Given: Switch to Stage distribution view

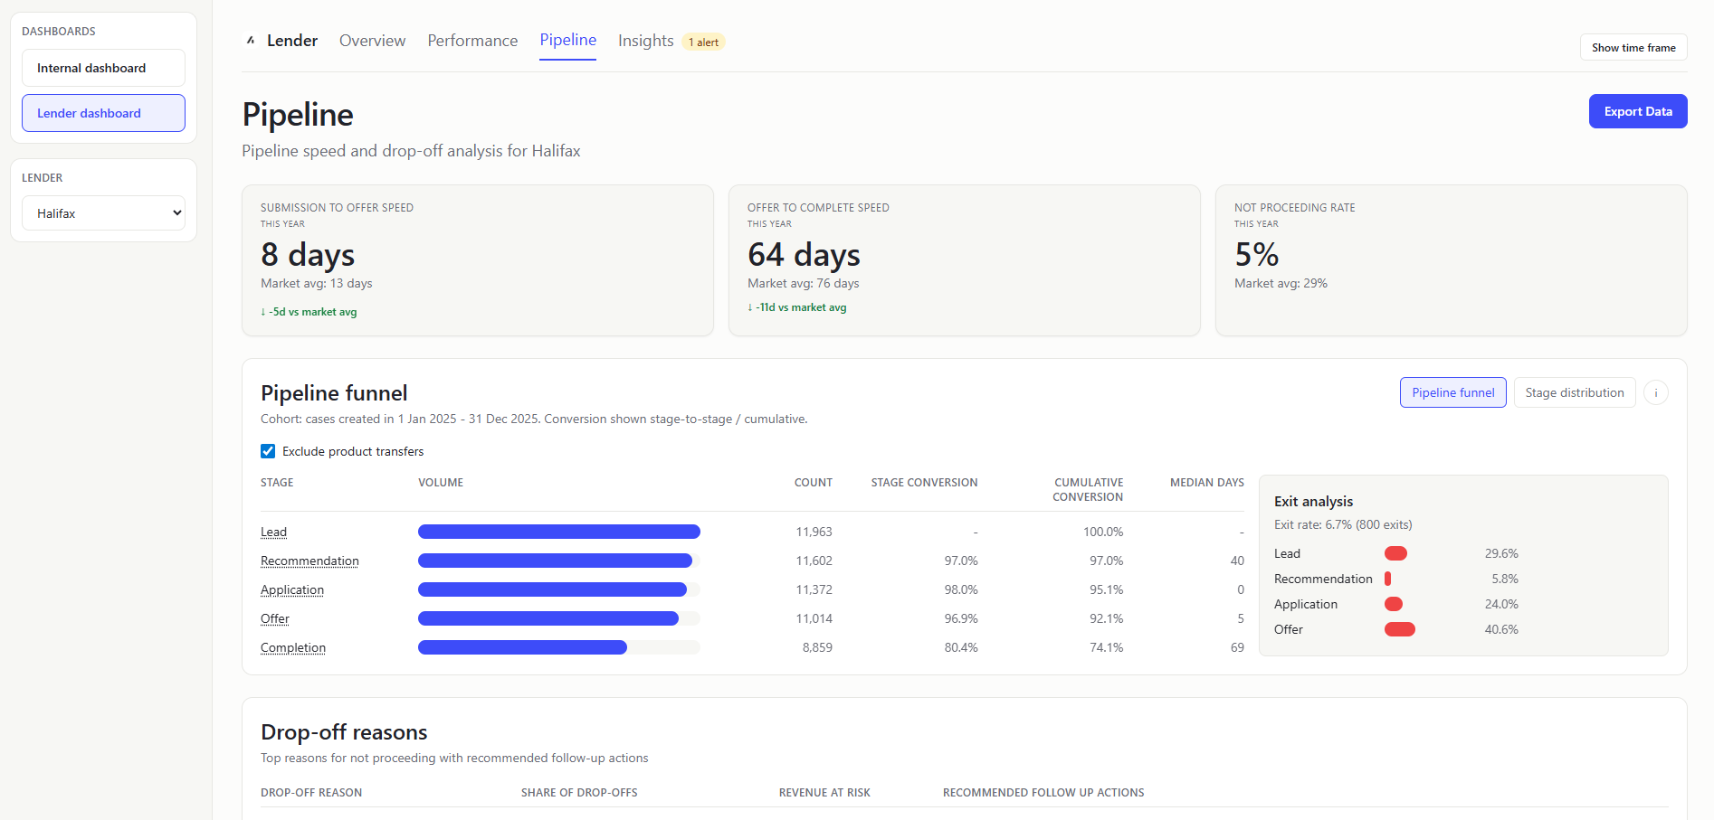Looking at the screenshot, I should (1574, 392).
